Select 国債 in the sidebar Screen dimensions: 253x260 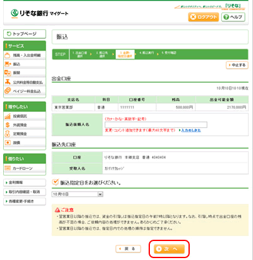[25, 143]
